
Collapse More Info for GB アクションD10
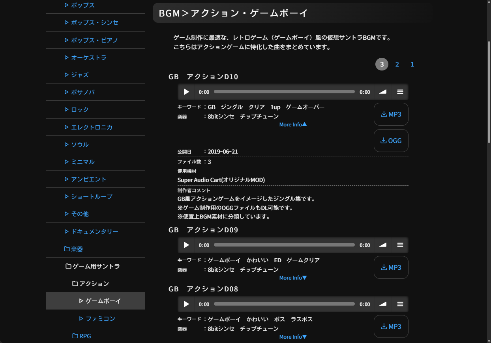(x=293, y=124)
